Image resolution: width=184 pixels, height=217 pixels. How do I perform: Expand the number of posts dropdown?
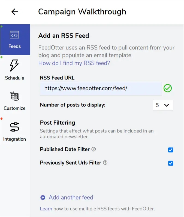tap(163, 105)
